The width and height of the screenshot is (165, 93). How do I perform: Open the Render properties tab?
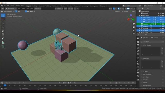point(138,42)
